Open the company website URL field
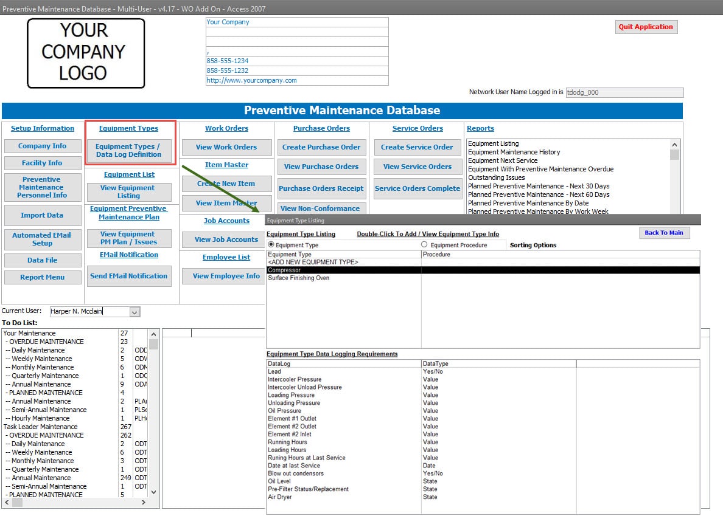Viewport: 723px width, 516px height. pos(297,81)
